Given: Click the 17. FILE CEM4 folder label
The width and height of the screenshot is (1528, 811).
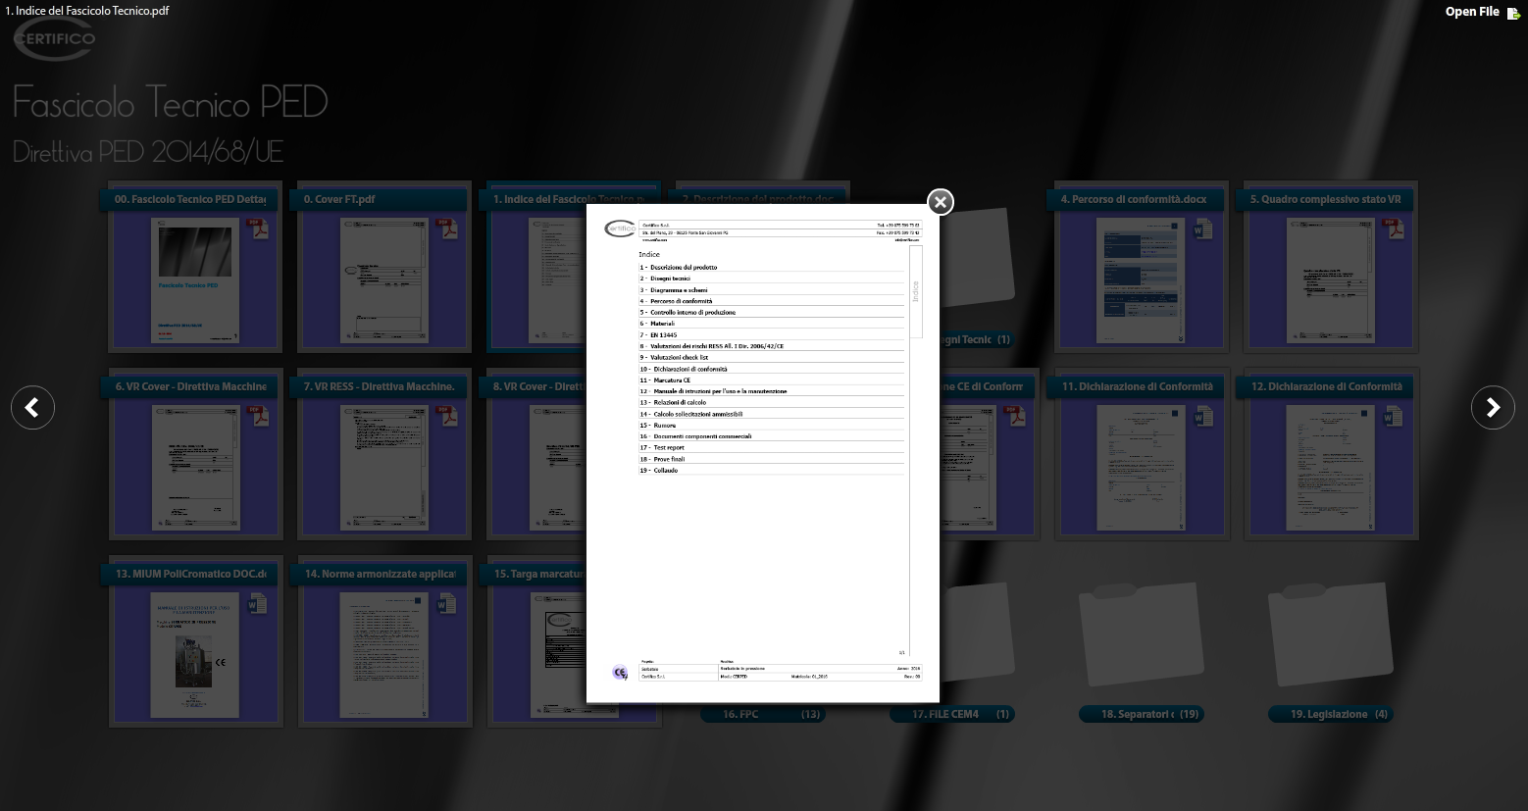Looking at the screenshot, I should click(950, 715).
